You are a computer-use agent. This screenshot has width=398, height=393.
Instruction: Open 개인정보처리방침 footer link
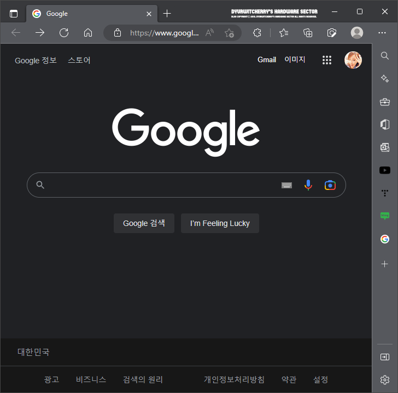234,379
